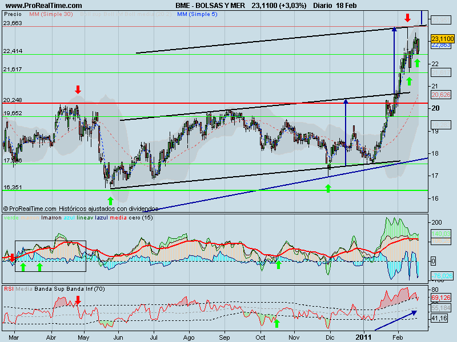Click the RSI legend label
This screenshot has width=457, height=342.
[x=9, y=289]
